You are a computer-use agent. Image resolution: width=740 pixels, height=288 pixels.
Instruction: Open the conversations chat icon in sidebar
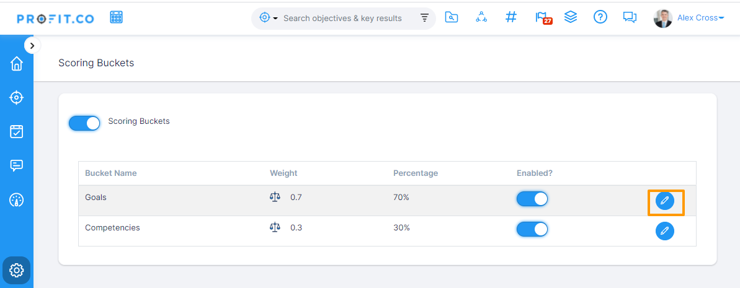pyautogui.click(x=17, y=165)
